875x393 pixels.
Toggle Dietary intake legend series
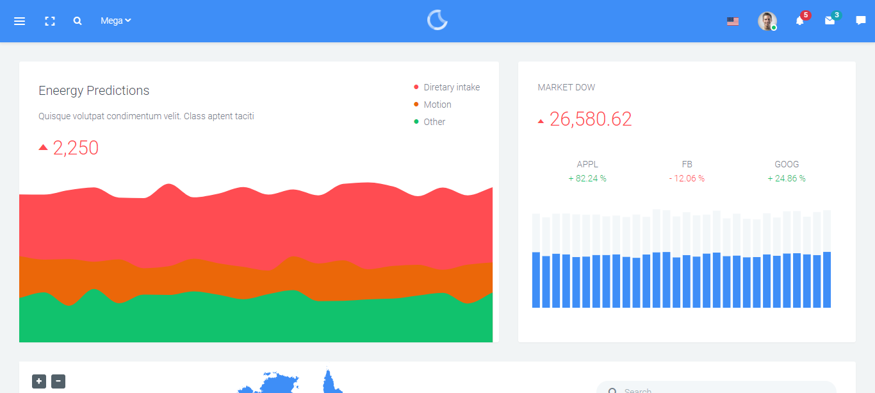point(451,87)
